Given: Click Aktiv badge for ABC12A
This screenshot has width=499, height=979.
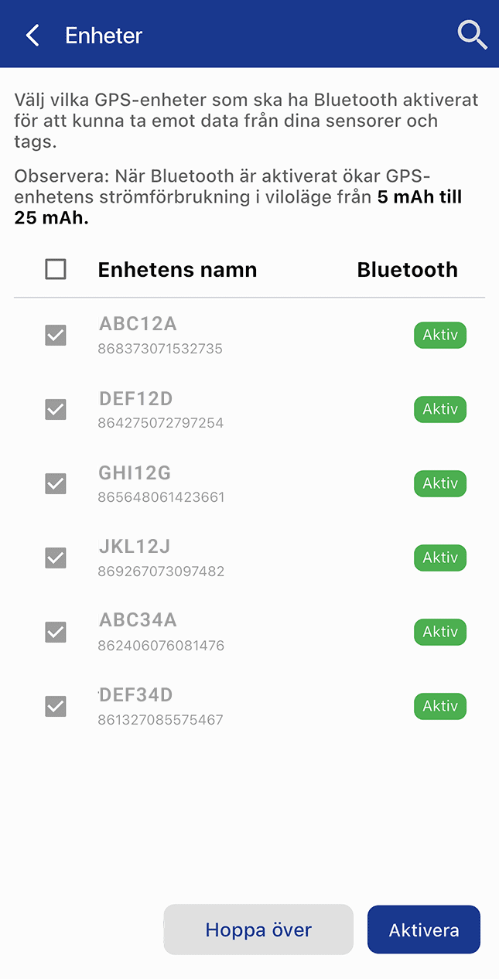Looking at the screenshot, I should pos(440,336).
